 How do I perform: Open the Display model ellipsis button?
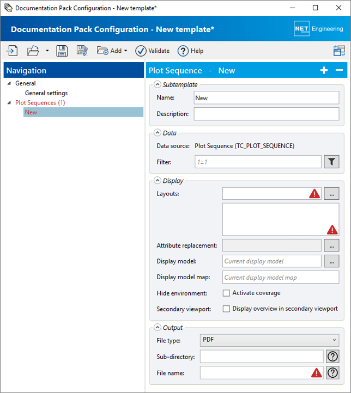coord(331,261)
